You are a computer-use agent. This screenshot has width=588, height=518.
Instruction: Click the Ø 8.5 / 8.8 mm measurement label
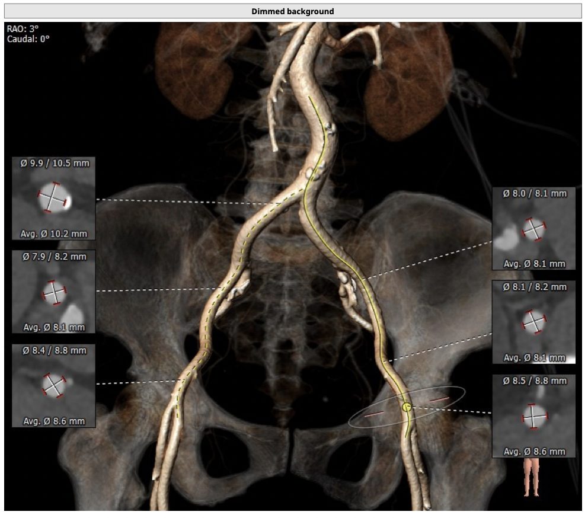coord(535,381)
